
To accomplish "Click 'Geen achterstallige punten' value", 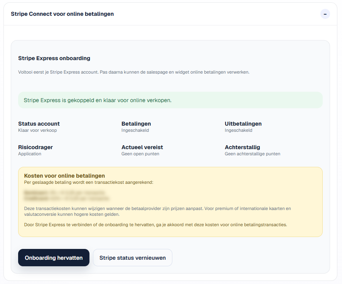I will [253, 154].
